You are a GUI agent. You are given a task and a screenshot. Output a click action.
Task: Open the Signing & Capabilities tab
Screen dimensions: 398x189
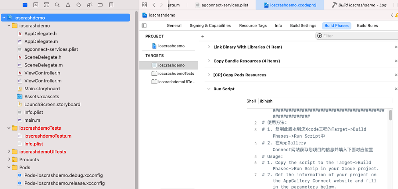210,25
